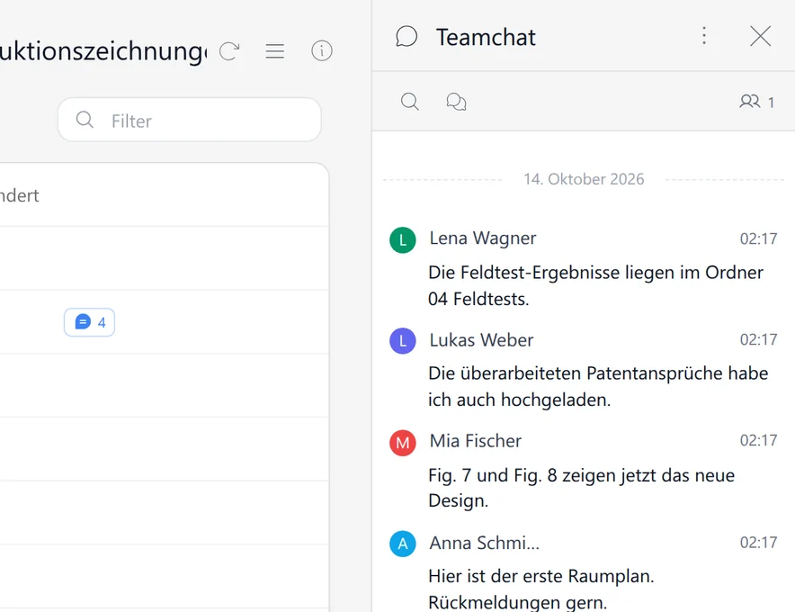
Task: Select the truncated name Anna Schmi...
Action: coord(484,543)
